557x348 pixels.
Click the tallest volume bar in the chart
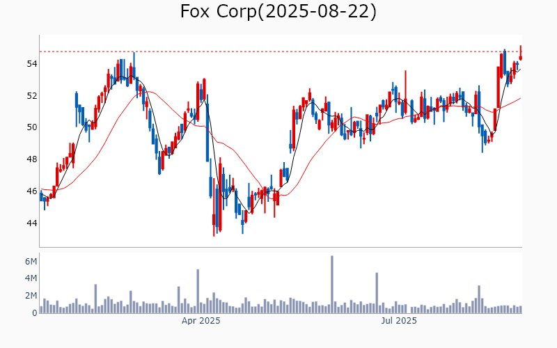click(332, 285)
